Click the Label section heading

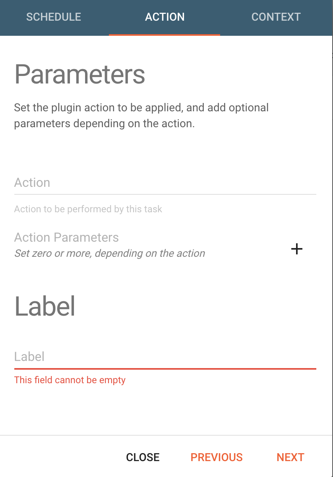tap(45, 306)
